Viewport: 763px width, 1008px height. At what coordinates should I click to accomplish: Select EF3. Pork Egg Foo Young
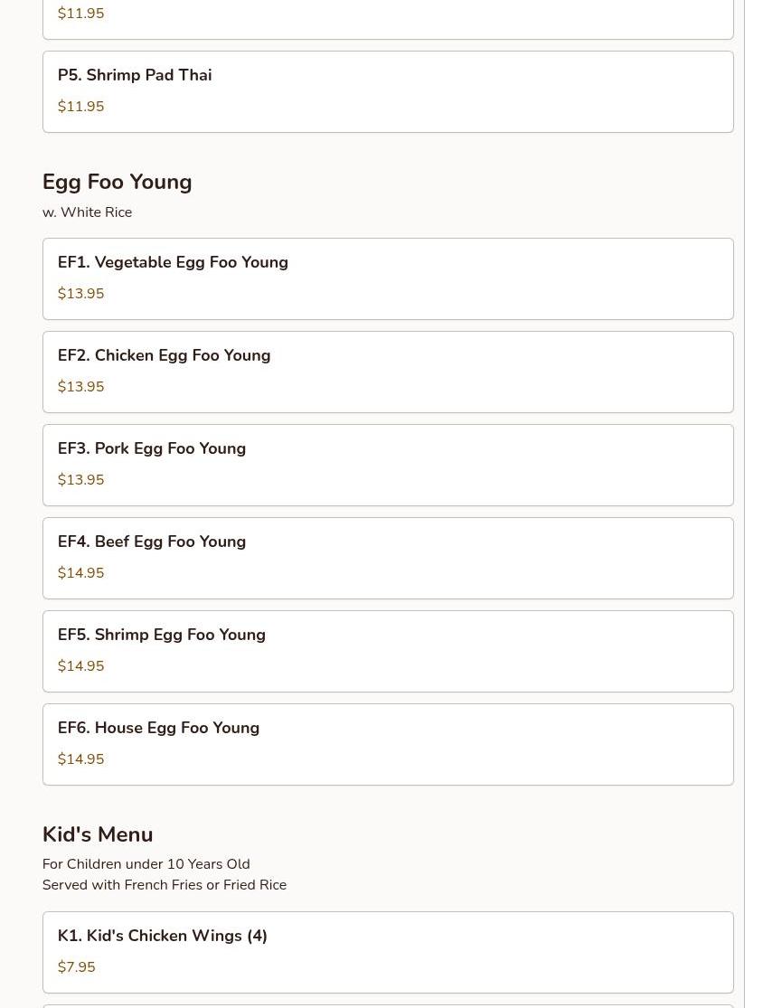point(388,466)
